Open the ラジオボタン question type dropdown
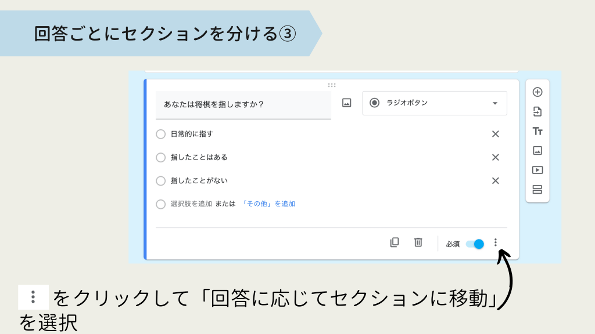This screenshot has width=595, height=334. point(435,103)
